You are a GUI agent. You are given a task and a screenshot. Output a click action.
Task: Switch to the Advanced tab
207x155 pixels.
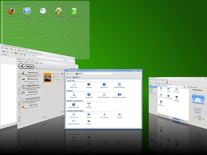coord(76,77)
